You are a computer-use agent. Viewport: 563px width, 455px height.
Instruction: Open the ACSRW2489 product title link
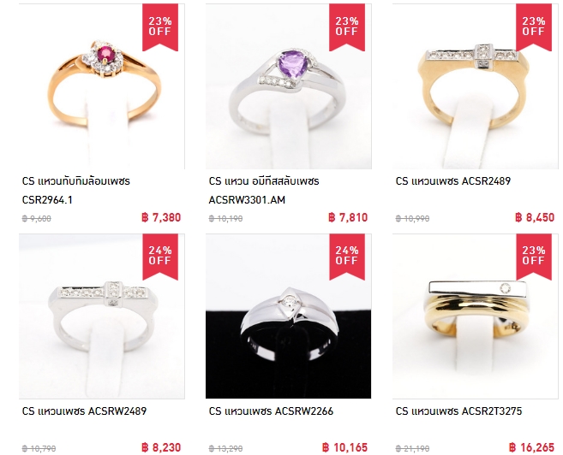click(x=84, y=411)
